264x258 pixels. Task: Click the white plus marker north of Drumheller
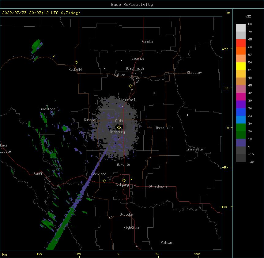(187, 115)
